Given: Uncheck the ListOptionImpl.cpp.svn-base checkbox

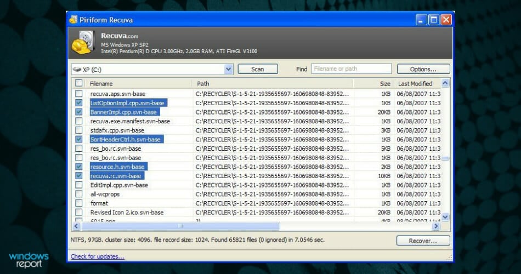Looking at the screenshot, I should pos(79,102).
